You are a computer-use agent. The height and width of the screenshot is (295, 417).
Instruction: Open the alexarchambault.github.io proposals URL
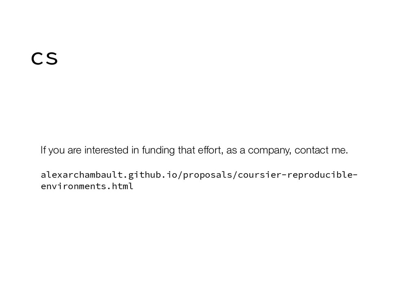pos(199,181)
